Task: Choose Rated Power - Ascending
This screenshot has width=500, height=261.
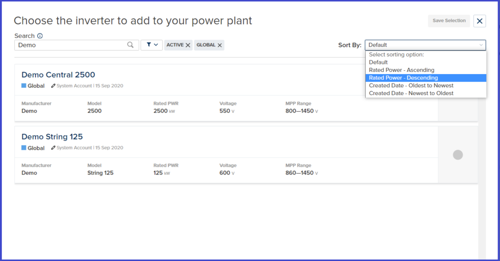Action: click(426, 70)
